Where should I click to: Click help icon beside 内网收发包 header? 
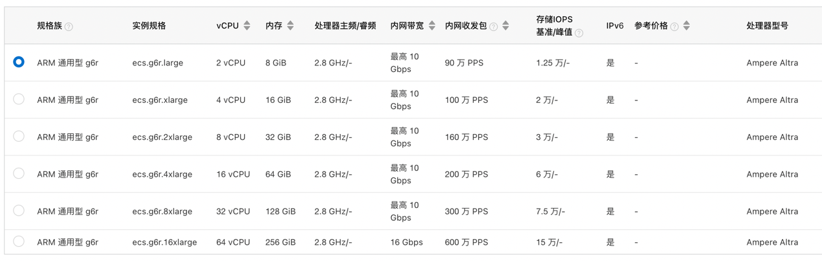pyautogui.click(x=494, y=27)
